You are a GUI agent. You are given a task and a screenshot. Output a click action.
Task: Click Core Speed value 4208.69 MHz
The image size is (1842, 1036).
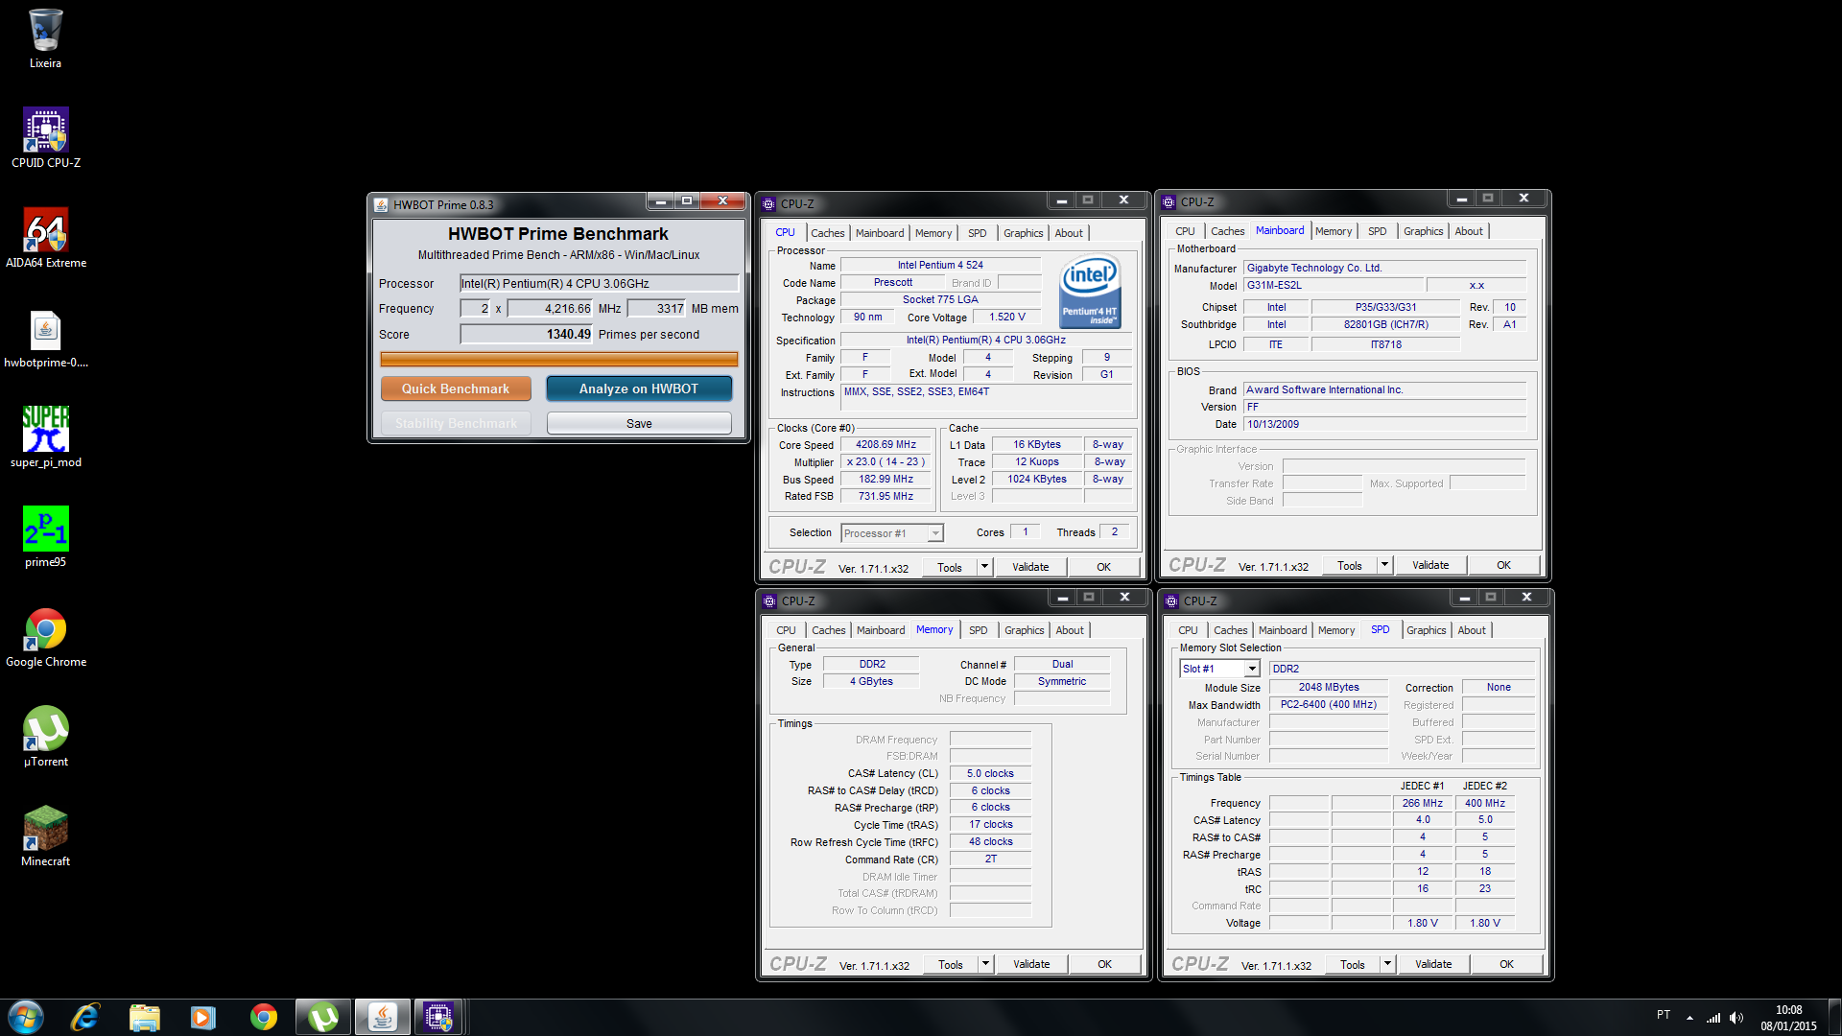(x=886, y=444)
